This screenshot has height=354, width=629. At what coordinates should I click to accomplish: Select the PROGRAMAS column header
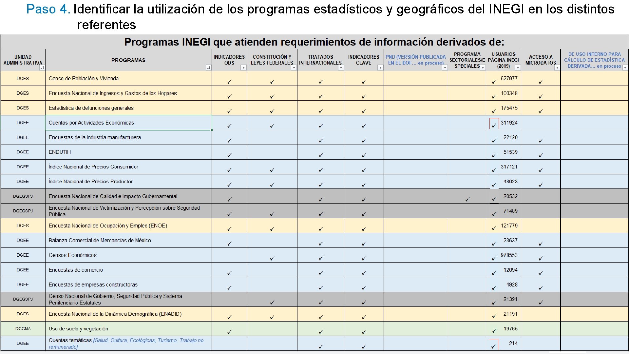click(128, 60)
